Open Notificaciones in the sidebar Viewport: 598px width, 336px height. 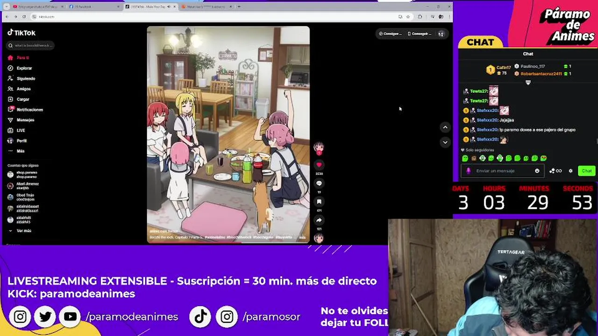coord(25,110)
